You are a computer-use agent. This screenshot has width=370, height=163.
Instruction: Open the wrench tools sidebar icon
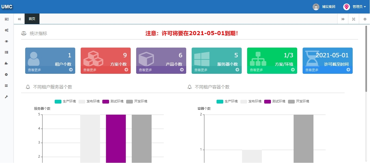(x=7, y=97)
